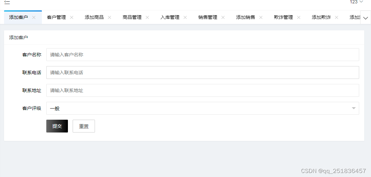
Task: Collapse the sidebar with the menu fold icon
Action: [7, 2]
